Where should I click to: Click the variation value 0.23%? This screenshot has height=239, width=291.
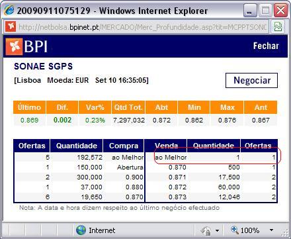(x=95, y=120)
